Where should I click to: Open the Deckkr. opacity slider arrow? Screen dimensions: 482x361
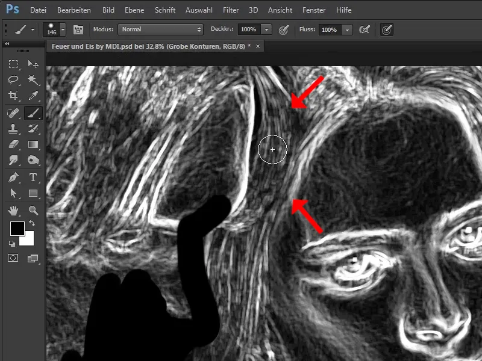266,29
